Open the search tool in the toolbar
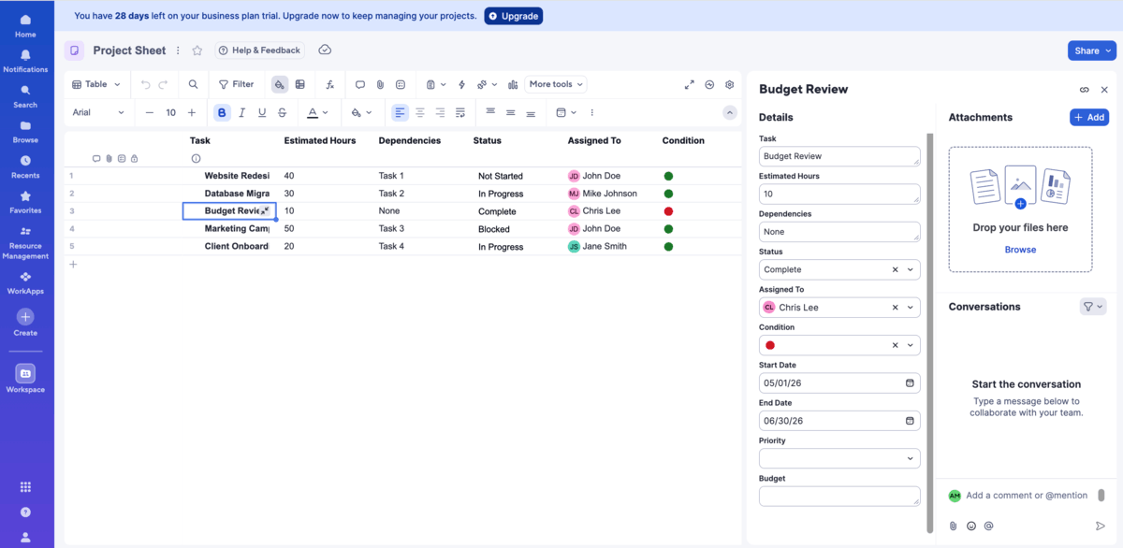 pos(193,84)
